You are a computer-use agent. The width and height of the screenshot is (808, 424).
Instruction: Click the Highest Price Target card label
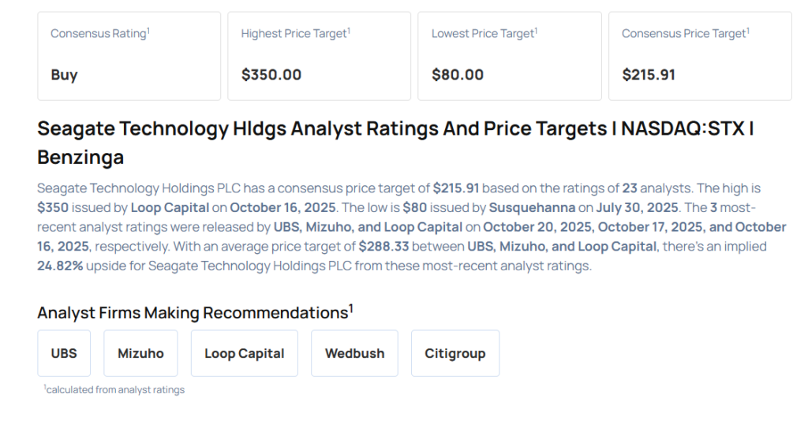point(294,34)
